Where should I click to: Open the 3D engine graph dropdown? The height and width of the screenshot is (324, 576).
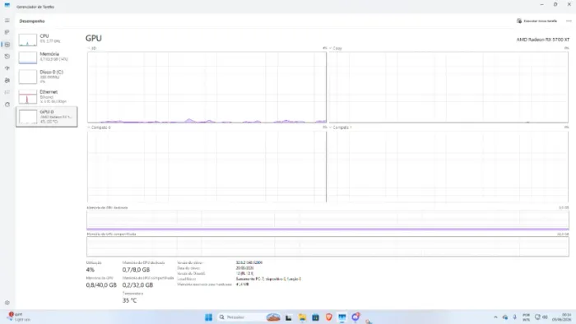point(92,49)
